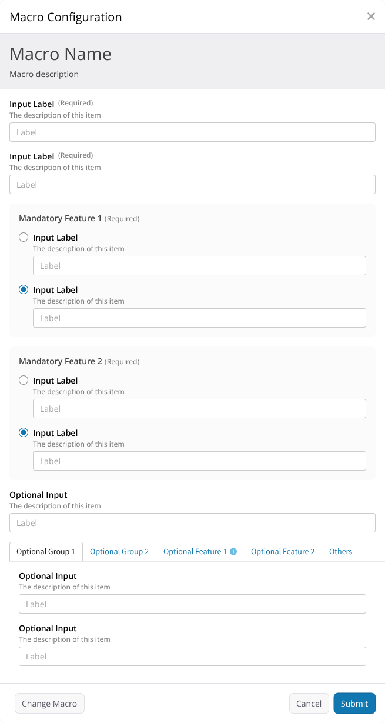Image resolution: width=385 pixels, height=723 pixels.
Task: Switch to the Optional Feature 2 tab
Action: [x=283, y=552]
